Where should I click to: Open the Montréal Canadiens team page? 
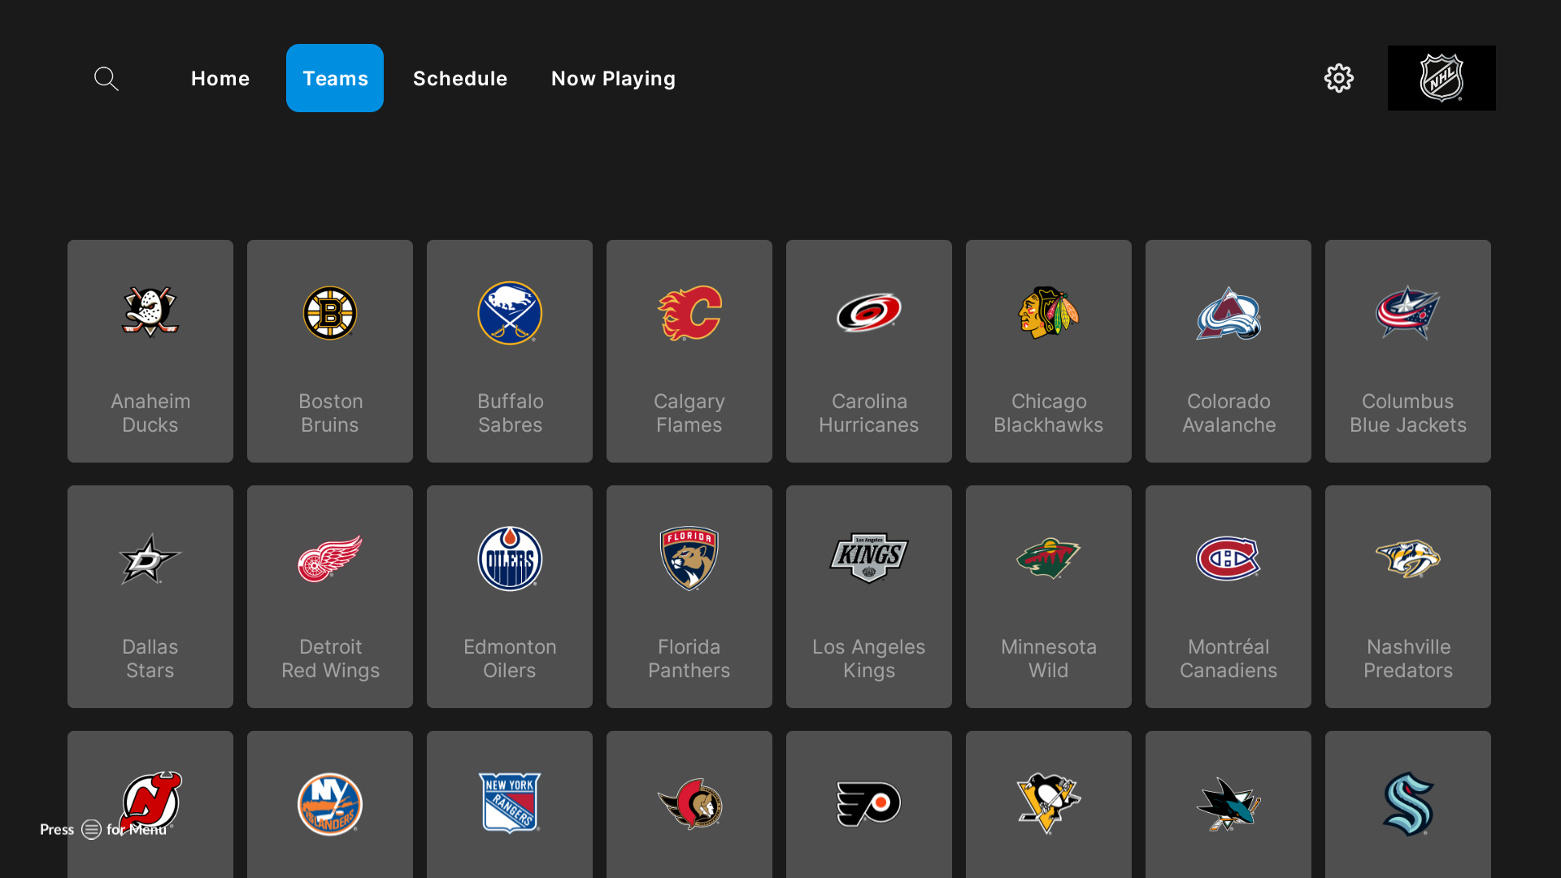click(x=1228, y=596)
